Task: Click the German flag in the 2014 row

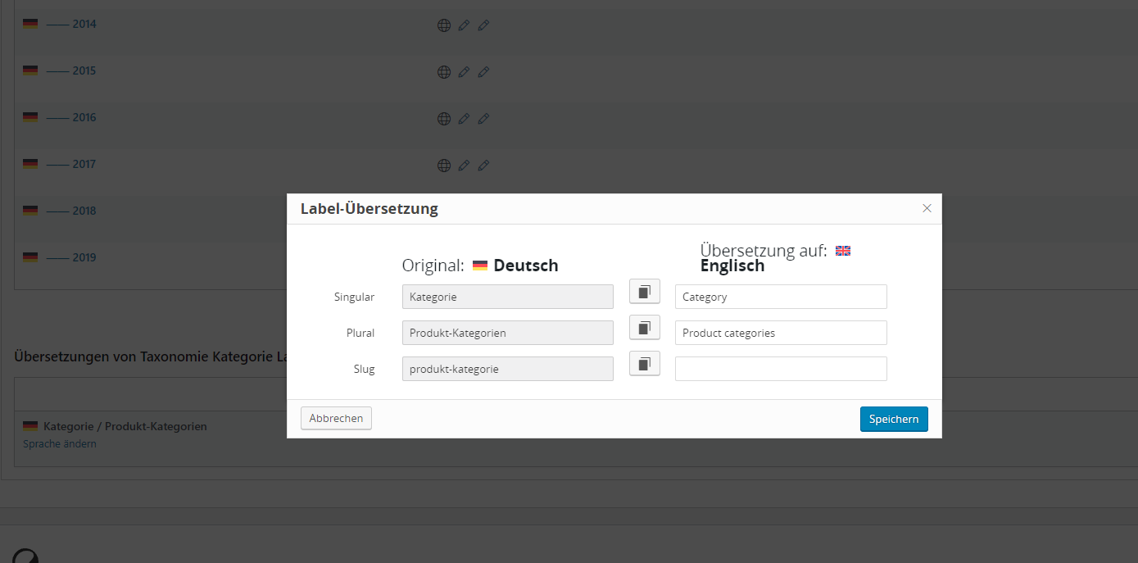Action: (x=30, y=24)
